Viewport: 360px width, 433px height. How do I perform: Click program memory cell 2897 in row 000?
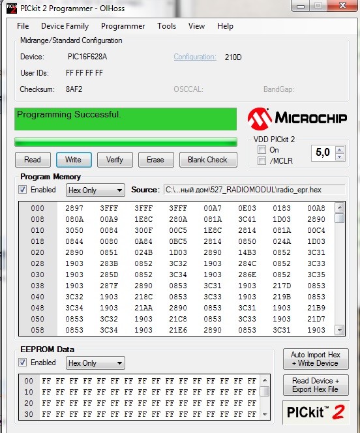74,208
